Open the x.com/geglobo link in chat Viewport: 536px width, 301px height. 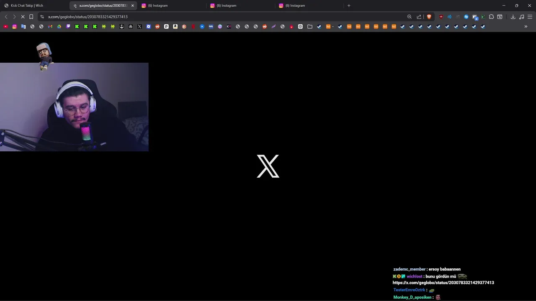(x=443, y=283)
